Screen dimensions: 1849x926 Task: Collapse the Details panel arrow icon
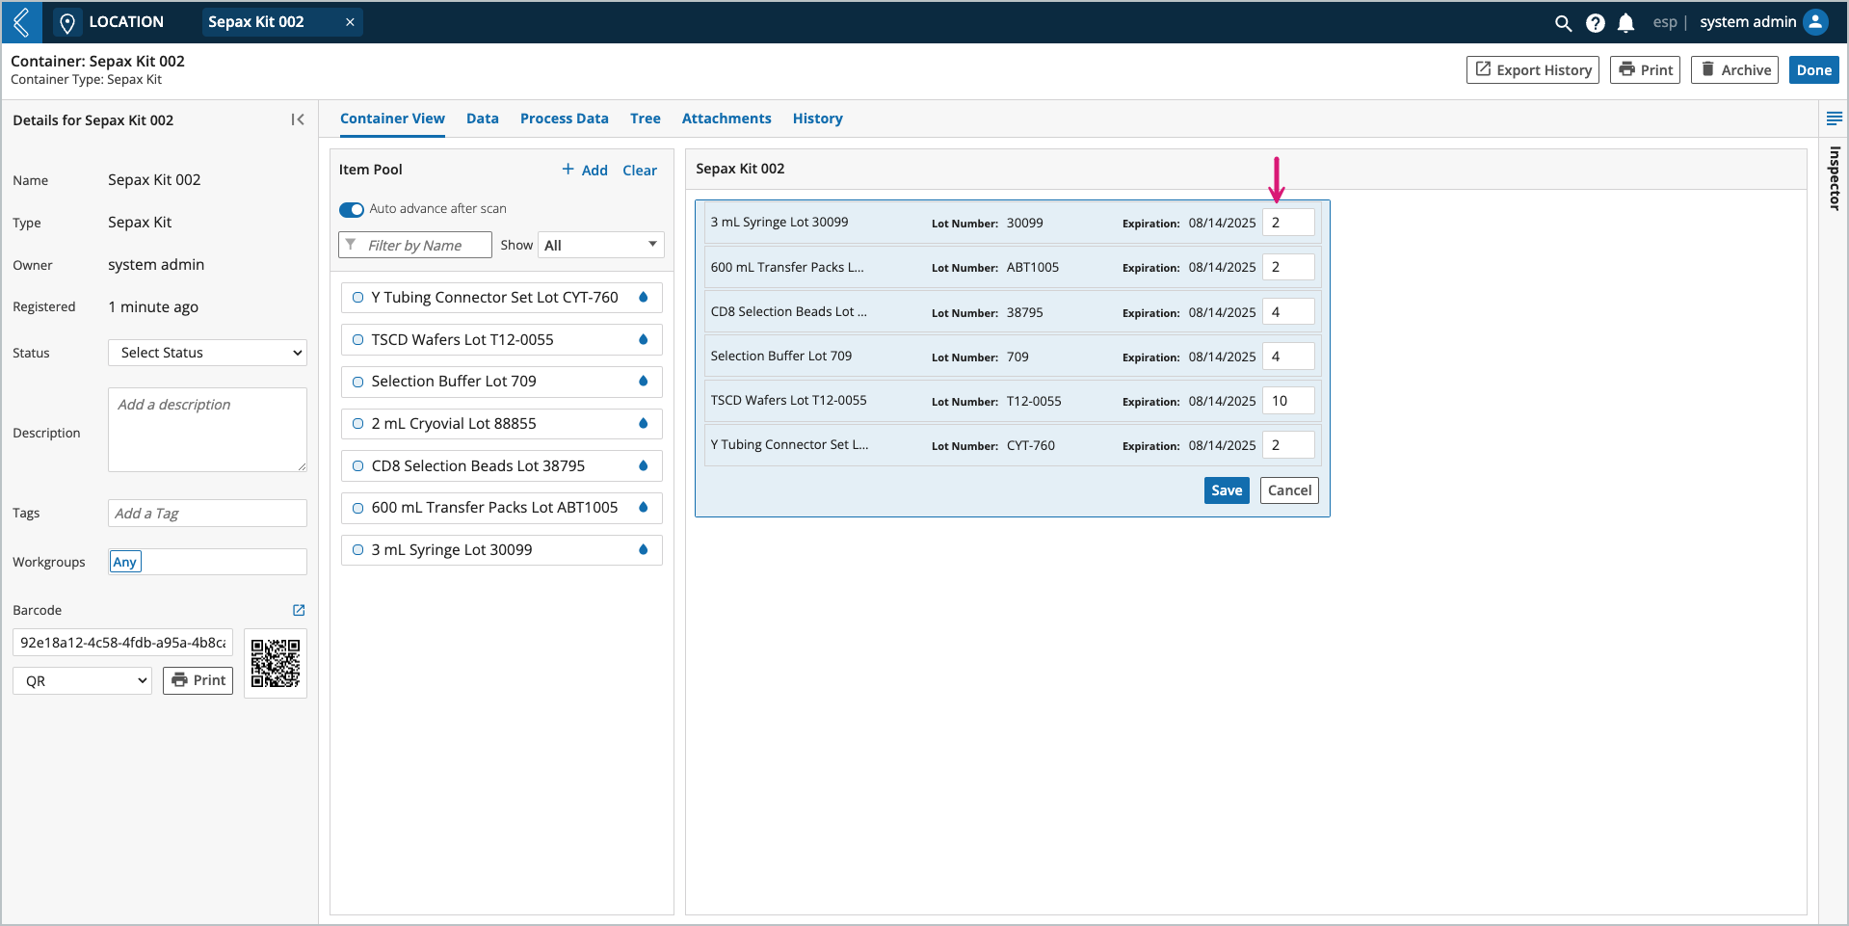click(298, 119)
